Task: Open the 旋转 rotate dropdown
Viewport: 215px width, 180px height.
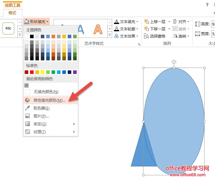Action: (x=181, y=36)
